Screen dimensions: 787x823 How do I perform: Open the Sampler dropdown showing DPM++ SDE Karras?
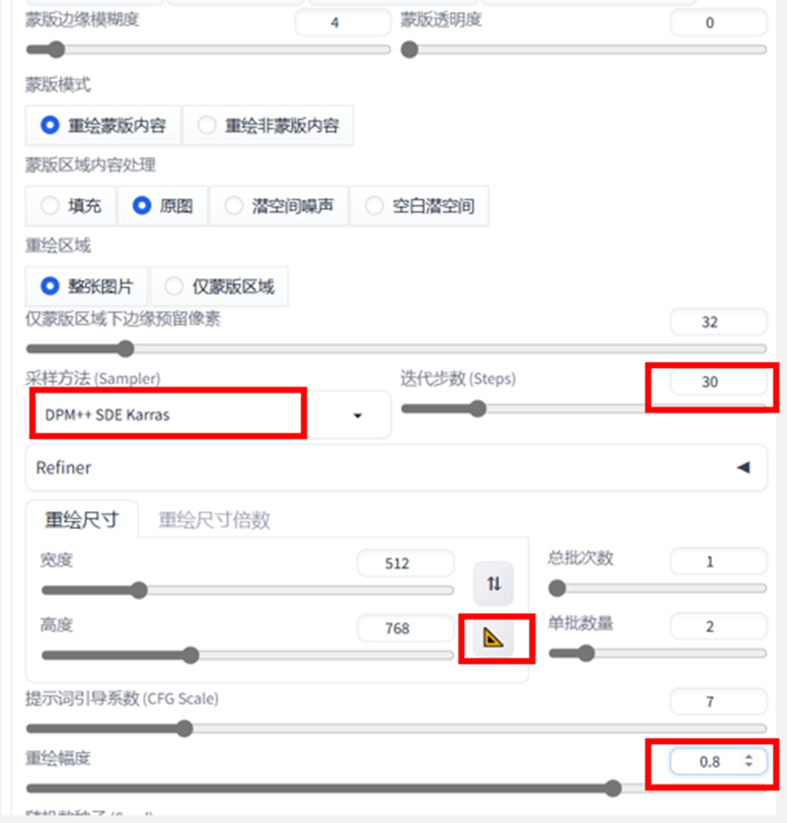(x=208, y=414)
